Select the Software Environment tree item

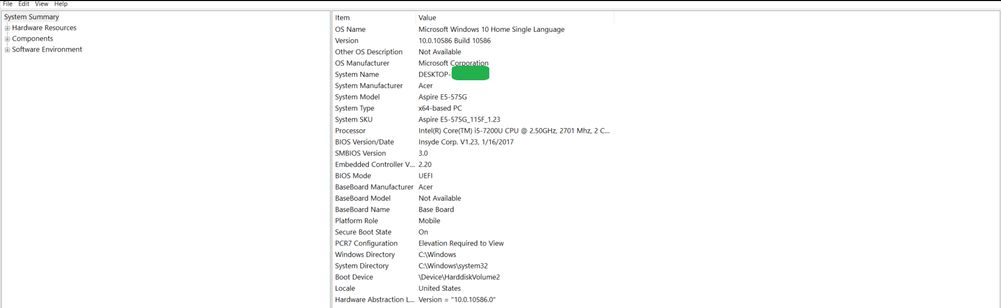(x=47, y=50)
